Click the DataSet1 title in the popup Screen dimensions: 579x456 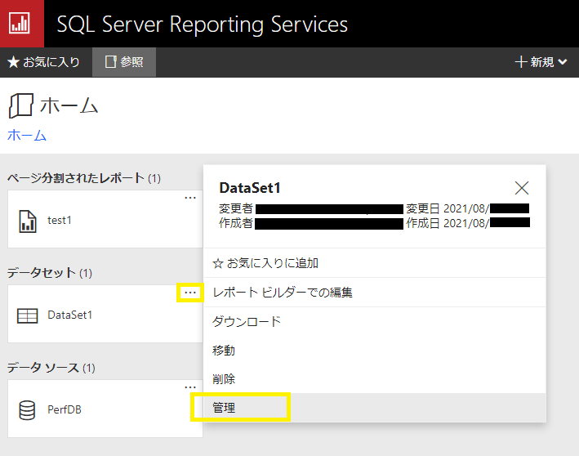(x=250, y=188)
